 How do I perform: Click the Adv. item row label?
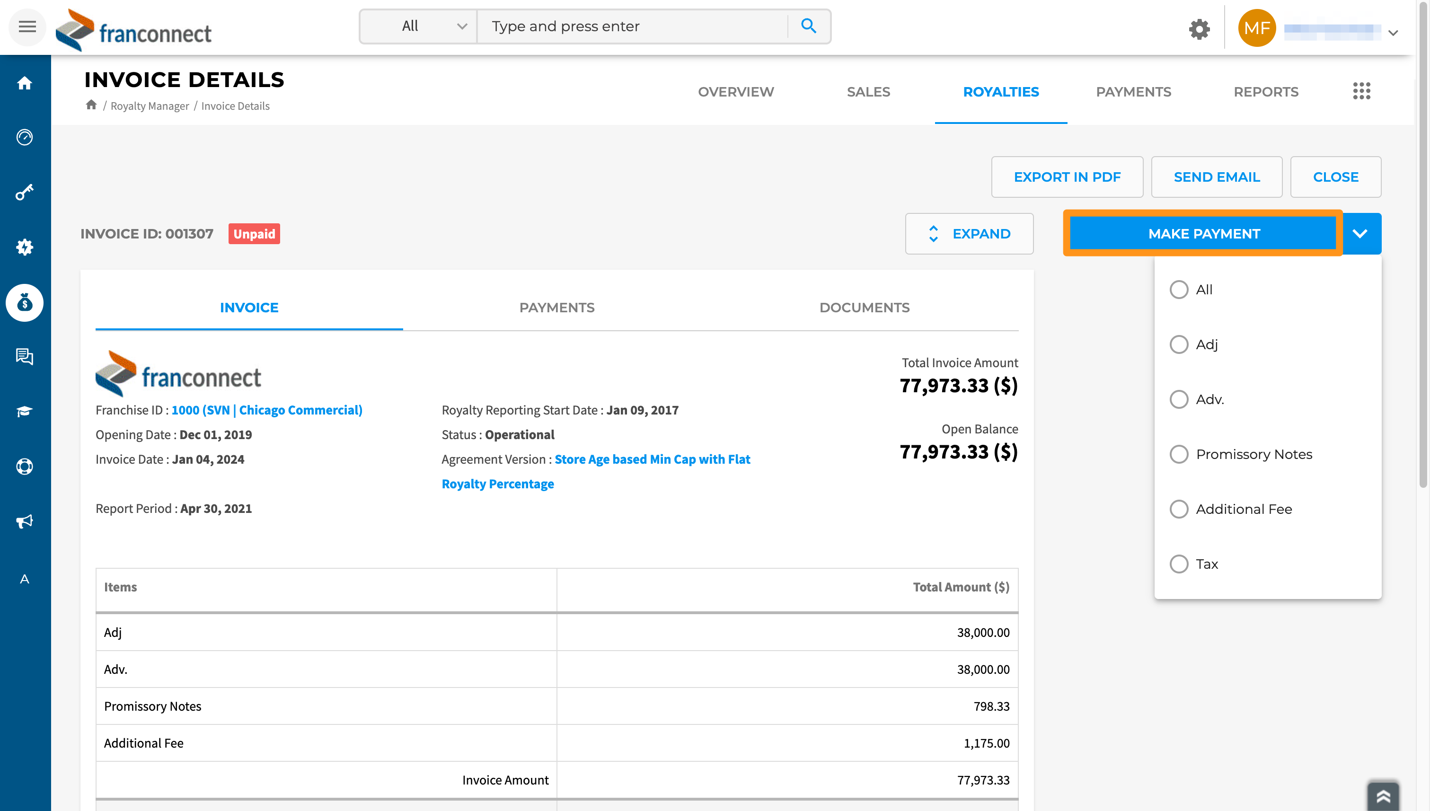(115, 669)
